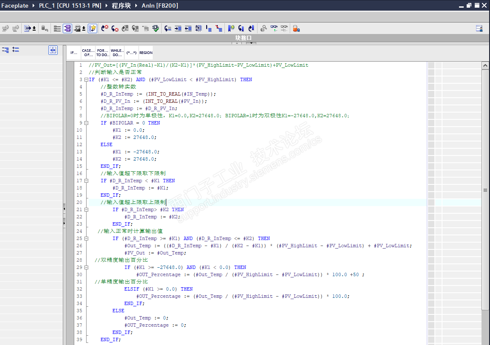Click the auto-format indent icon
The height and width of the screenshot is (345, 490).
[199, 28]
